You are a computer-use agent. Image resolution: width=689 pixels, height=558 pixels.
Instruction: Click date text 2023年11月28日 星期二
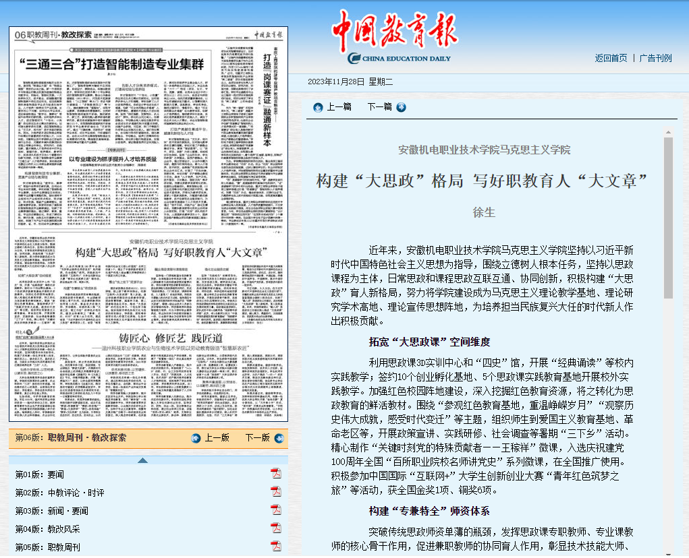tap(350, 82)
